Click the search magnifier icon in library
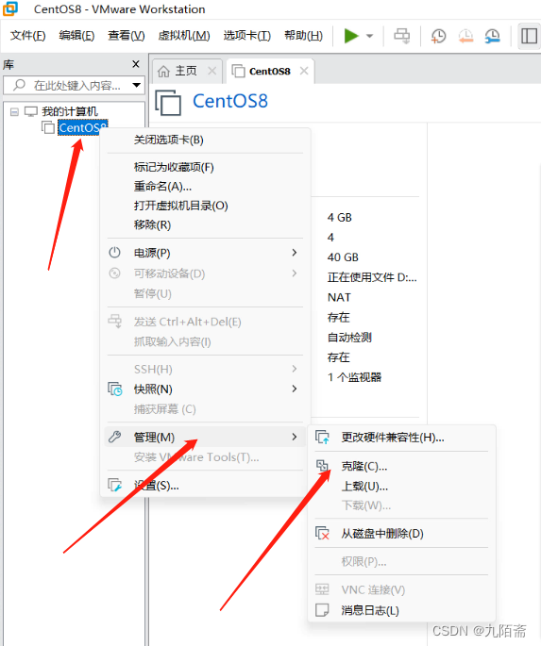The height and width of the screenshot is (646, 541). [19, 85]
